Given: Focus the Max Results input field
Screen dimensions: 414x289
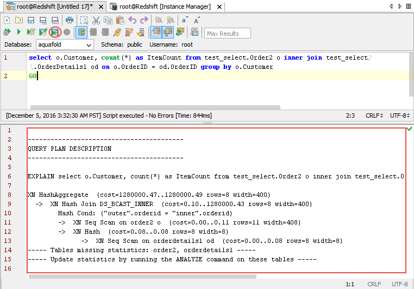Looking at the screenshot, I should pos(228,33).
